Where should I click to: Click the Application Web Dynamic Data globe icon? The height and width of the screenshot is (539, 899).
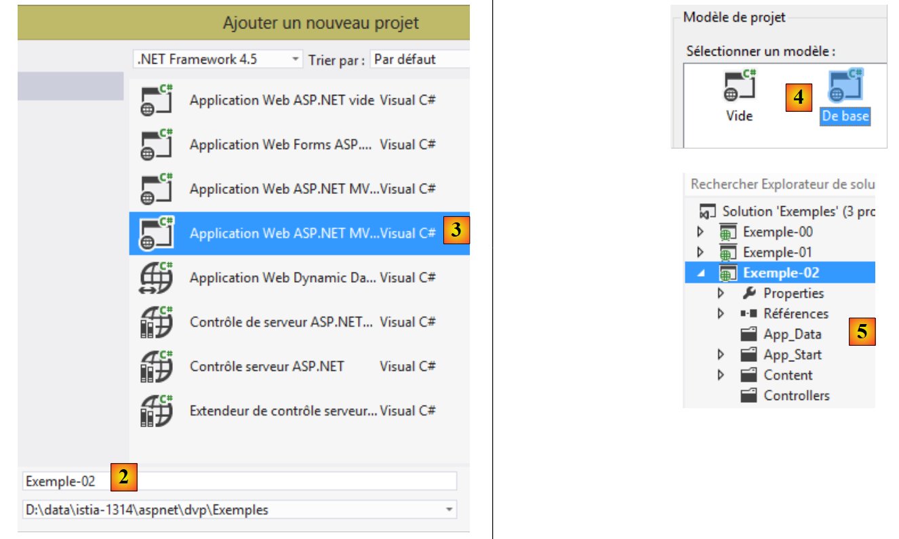pyautogui.click(x=156, y=278)
